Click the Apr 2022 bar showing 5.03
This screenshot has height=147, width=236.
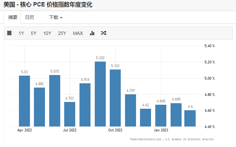(24, 101)
